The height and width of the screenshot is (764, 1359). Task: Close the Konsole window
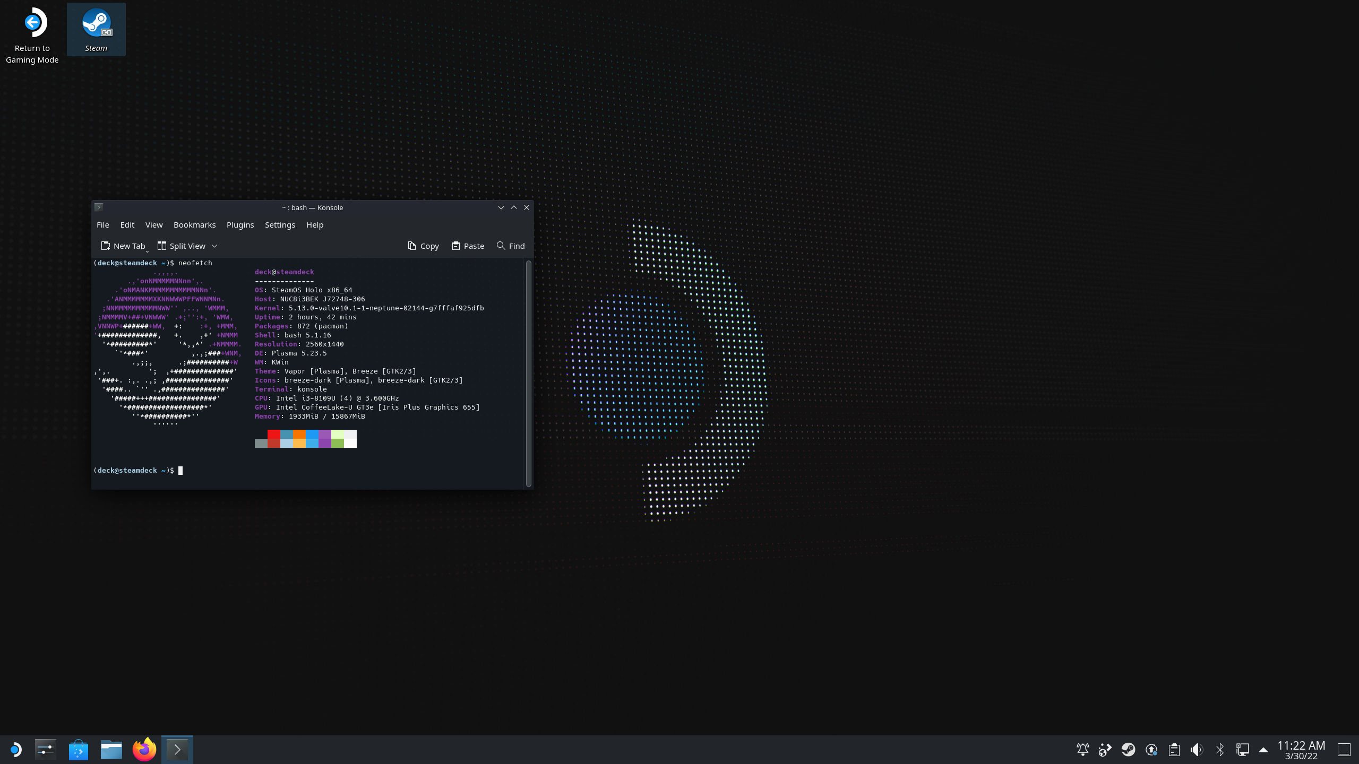point(527,207)
